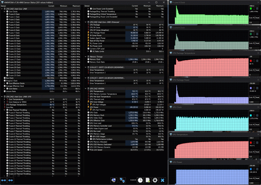This screenshot has width=261, height=185.
Task: Expand the Core Temperatures group
Action: point(4,99)
